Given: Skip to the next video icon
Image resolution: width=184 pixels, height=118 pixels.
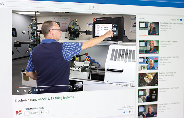Looking at the screenshot, I should (x=25, y=91).
